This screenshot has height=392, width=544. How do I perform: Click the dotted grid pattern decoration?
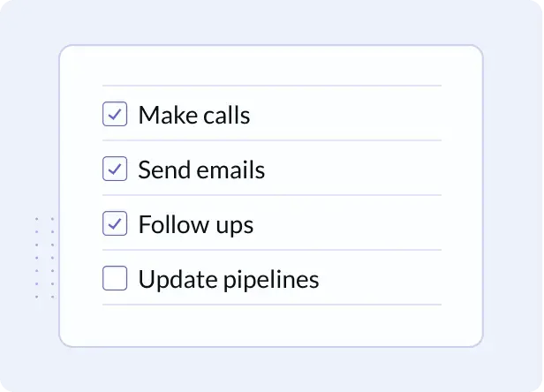[44, 257]
